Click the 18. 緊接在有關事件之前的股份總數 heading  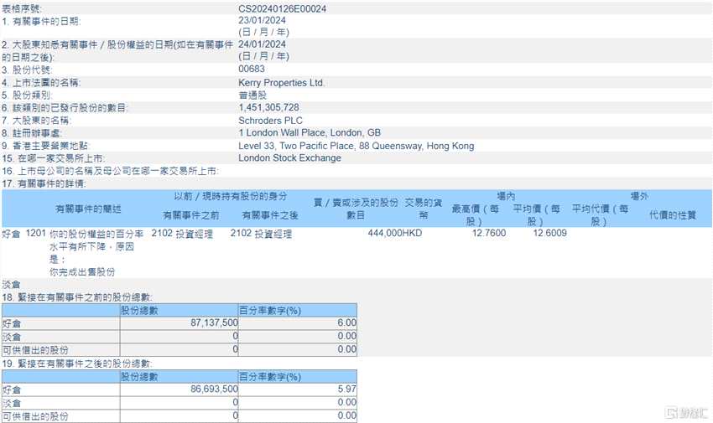coord(77,297)
